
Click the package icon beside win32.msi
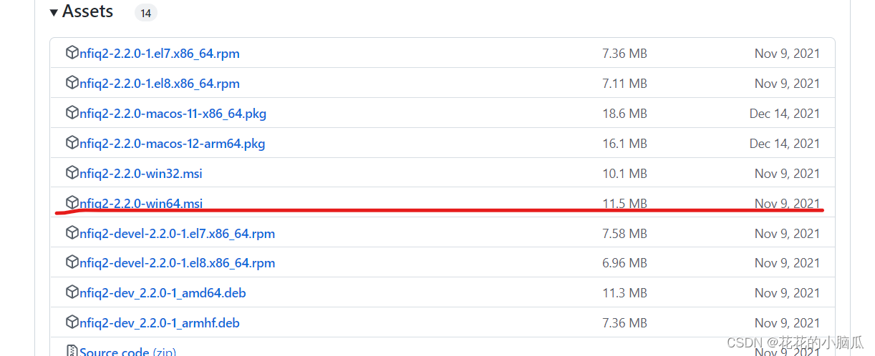pos(72,173)
